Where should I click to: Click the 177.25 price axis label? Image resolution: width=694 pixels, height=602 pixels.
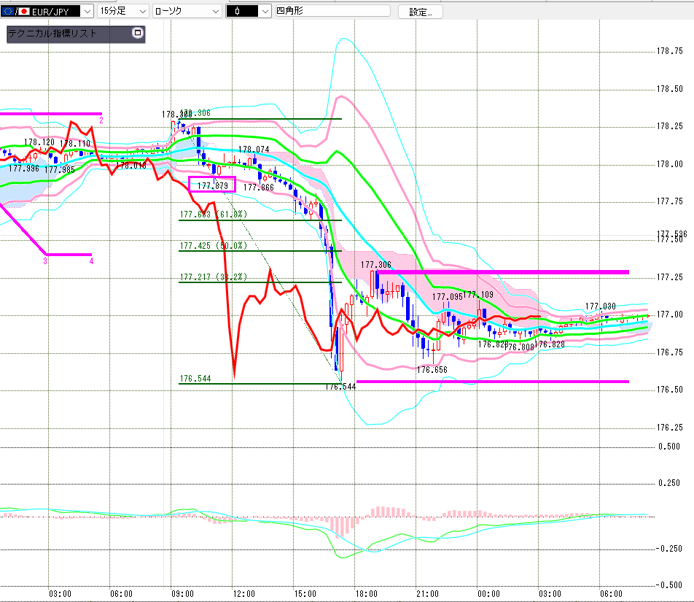(x=670, y=277)
